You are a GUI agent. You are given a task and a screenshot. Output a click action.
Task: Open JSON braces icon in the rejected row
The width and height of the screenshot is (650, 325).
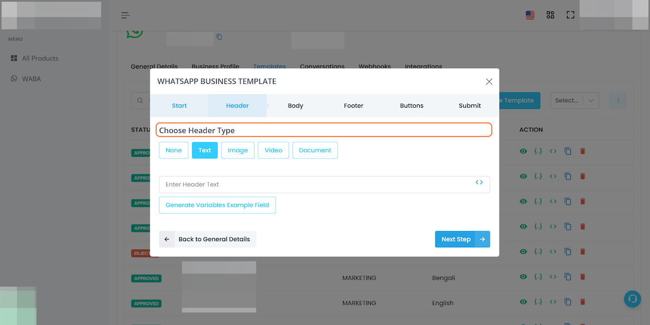point(538,251)
